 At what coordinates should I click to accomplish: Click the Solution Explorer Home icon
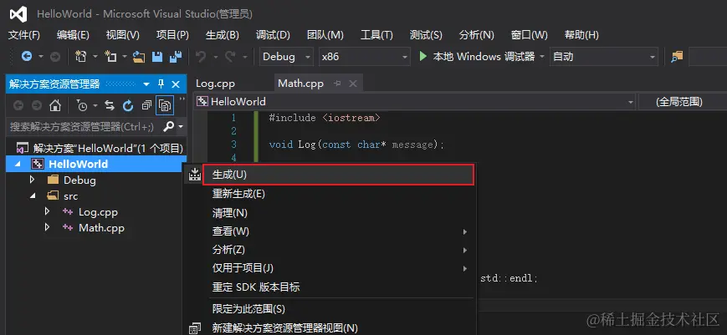tap(55, 105)
